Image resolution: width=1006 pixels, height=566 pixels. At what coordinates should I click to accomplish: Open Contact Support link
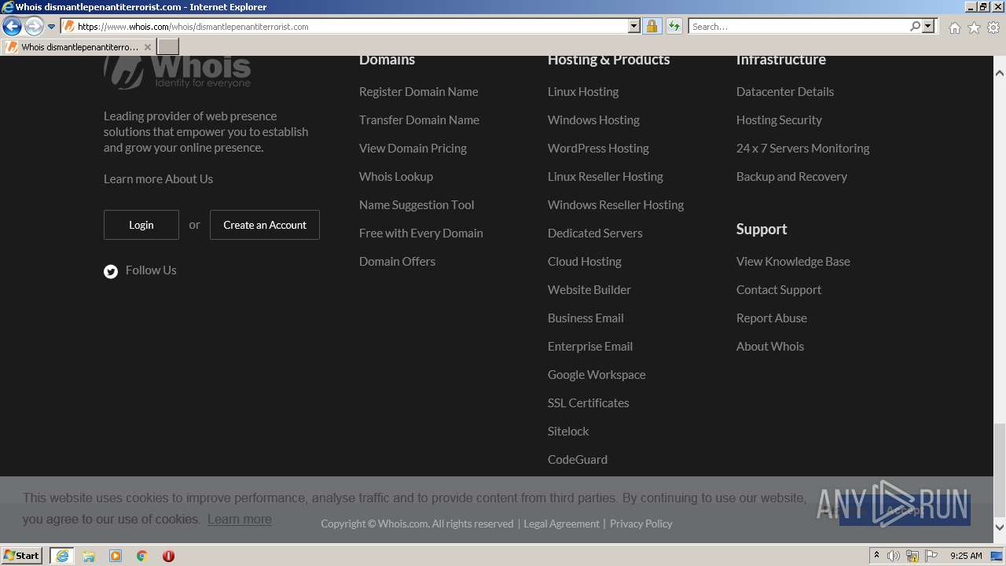(779, 290)
